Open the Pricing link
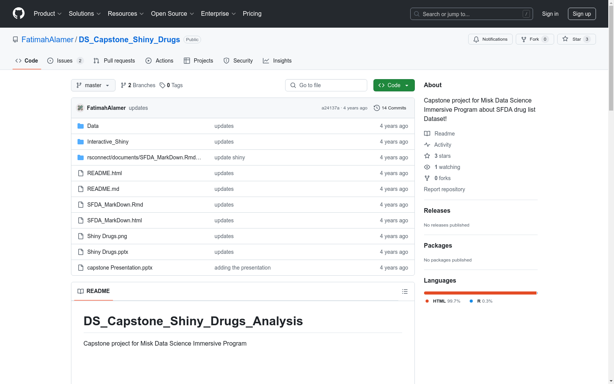The width and height of the screenshot is (614, 384). (x=252, y=13)
